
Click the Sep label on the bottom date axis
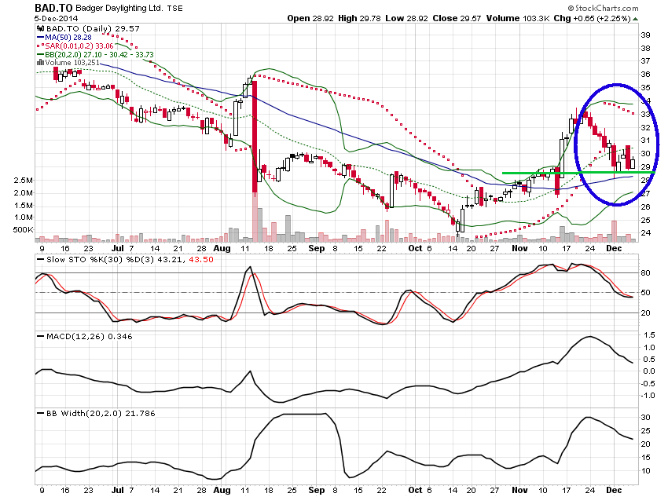(x=316, y=490)
